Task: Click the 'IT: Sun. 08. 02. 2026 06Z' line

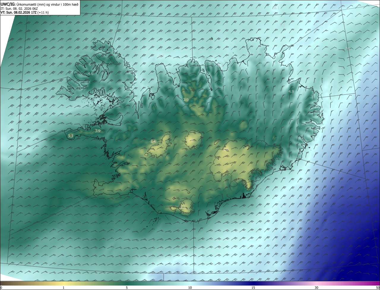Action: click(x=19, y=9)
